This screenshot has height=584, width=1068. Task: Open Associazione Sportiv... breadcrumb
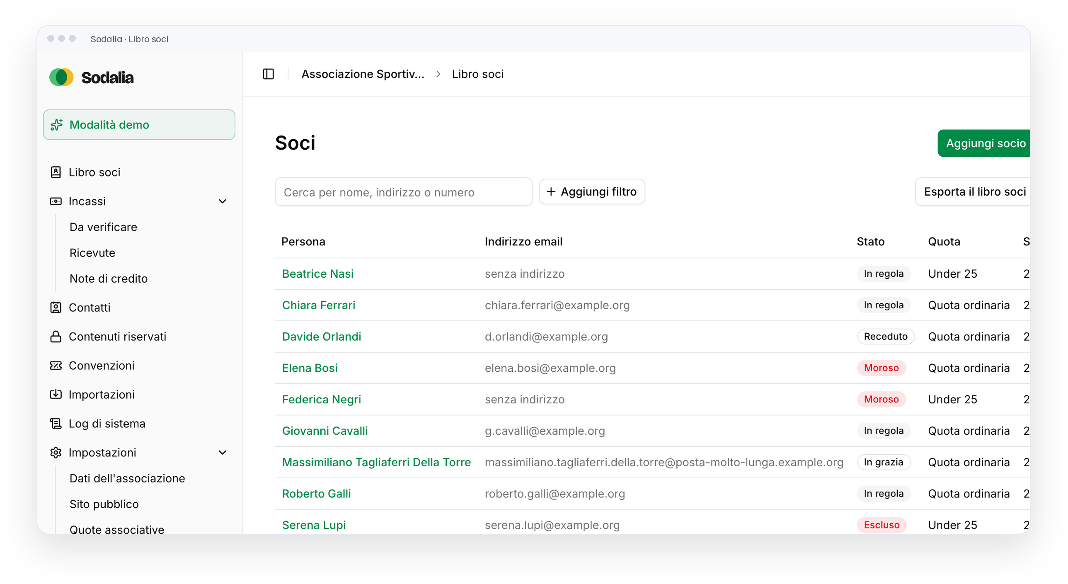(x=363, y=74)
